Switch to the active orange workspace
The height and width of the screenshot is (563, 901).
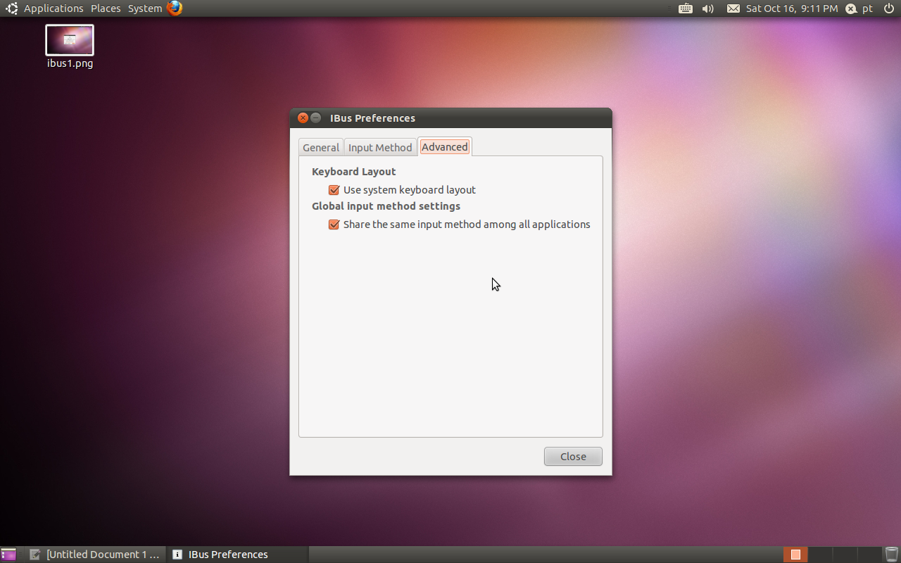(x=795, y=555)
